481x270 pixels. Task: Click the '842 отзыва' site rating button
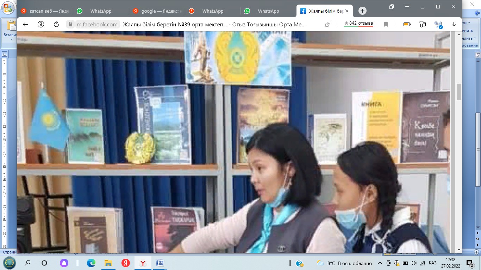pos(358,24)
